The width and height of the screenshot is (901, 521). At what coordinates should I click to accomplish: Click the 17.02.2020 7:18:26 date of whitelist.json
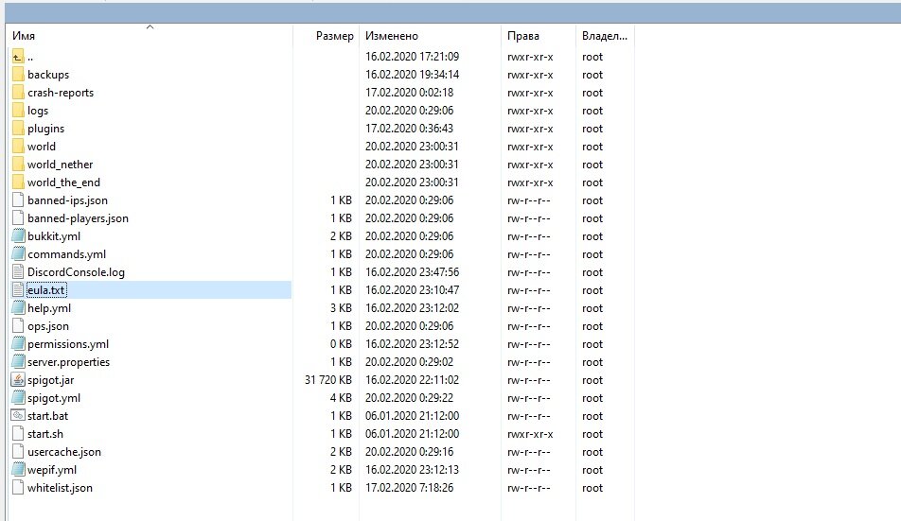[x=409, y=488]
